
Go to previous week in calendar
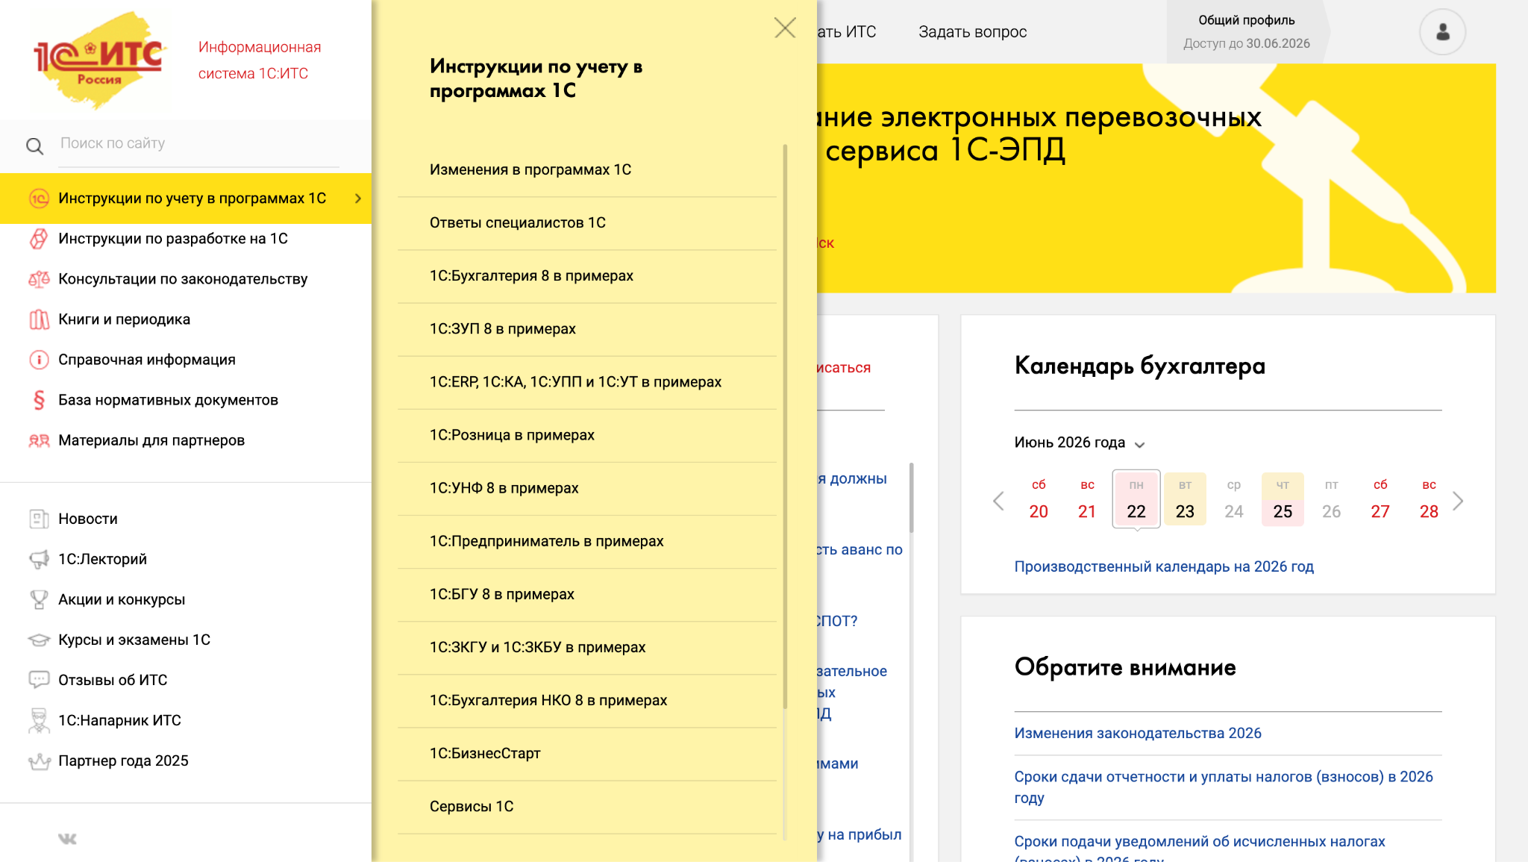pos(998,501)
